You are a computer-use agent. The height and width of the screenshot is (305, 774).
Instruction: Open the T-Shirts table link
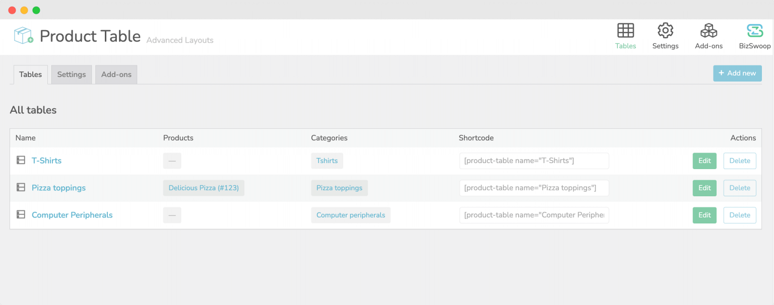pyautogui.click(x=46, y=160)
